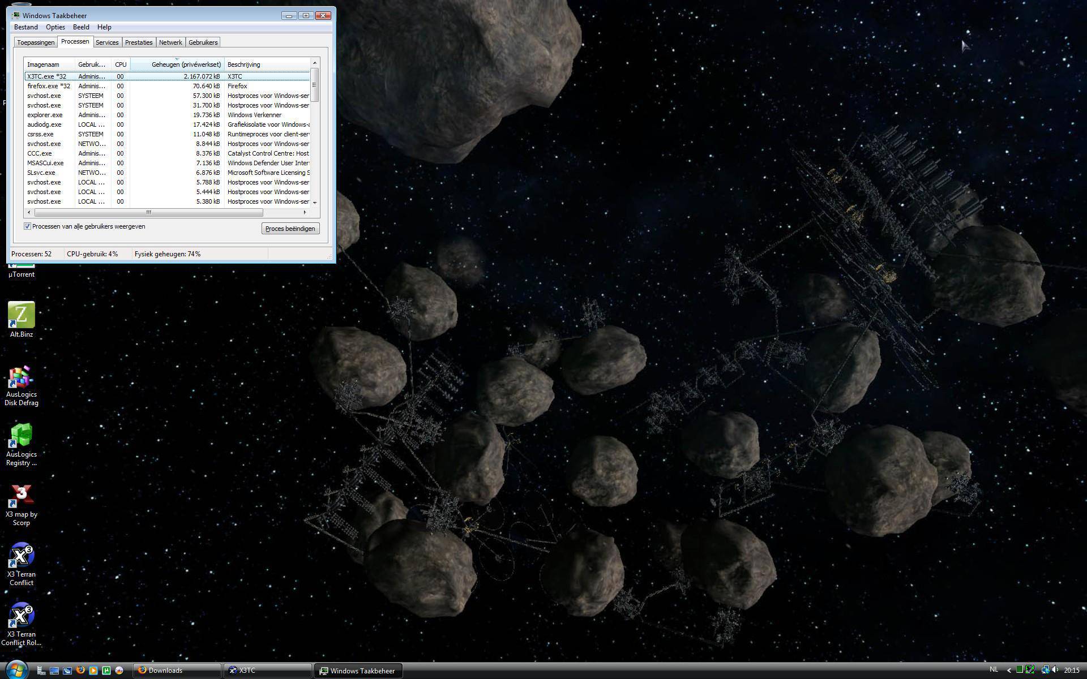The height and width of the screenshot is (679, 1087).
Task: Select the audiodg.exe process row
Action: (x=167, y=124)
